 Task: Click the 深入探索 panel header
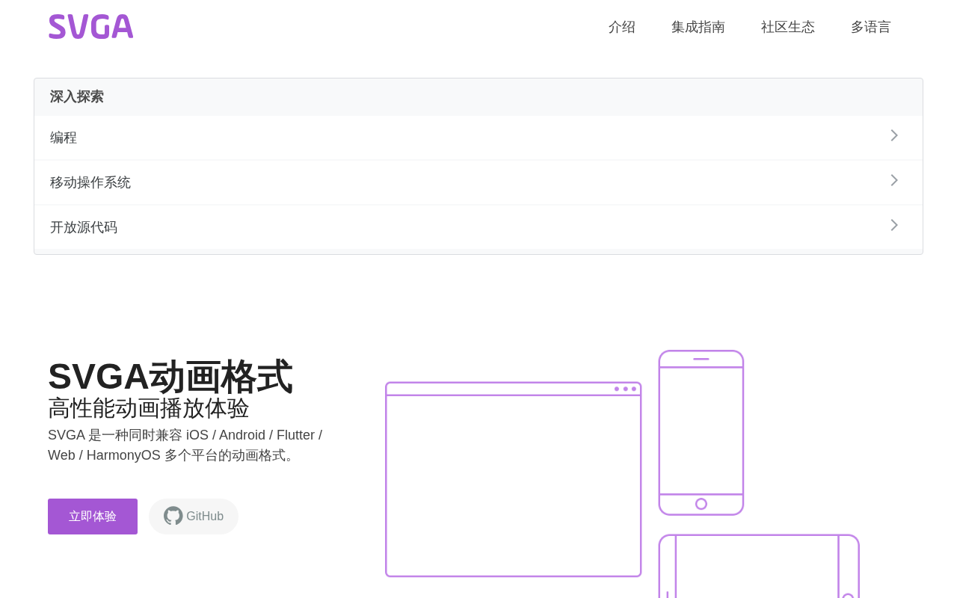(x=478, y=97)
